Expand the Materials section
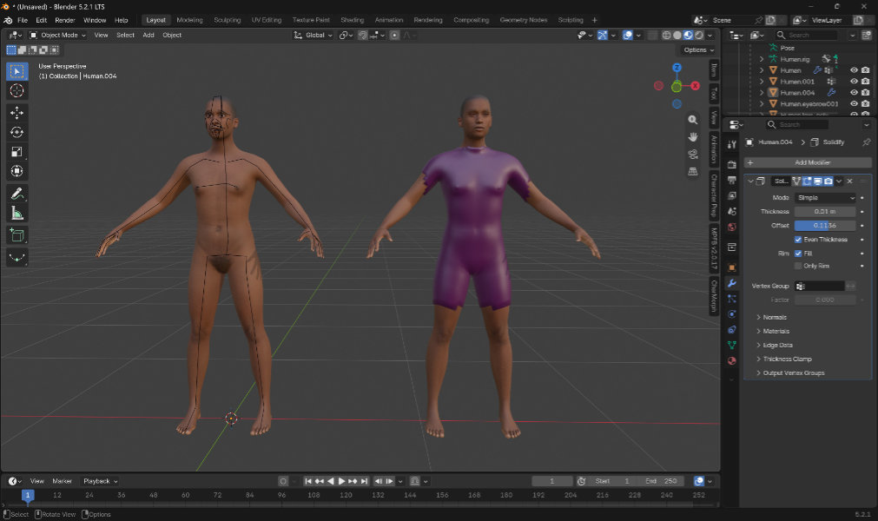This screenshot has width=878, height=521. [x=776, y=332]
